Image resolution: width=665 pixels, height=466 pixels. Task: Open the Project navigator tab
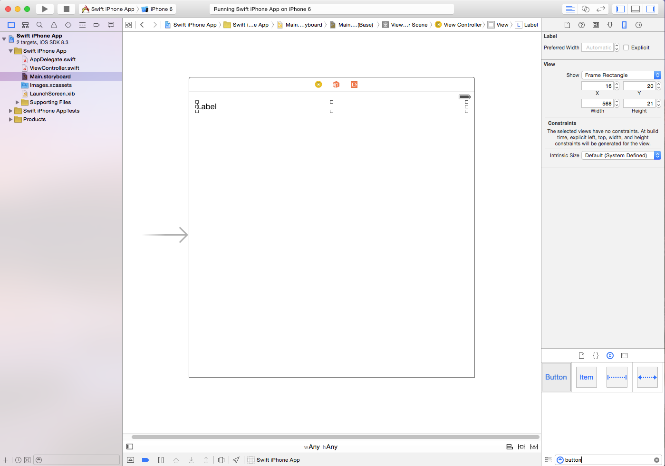(x=11, y=25)
